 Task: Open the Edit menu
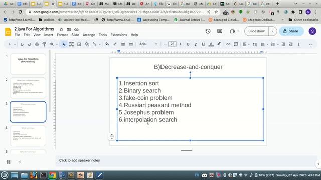point(27,35)
